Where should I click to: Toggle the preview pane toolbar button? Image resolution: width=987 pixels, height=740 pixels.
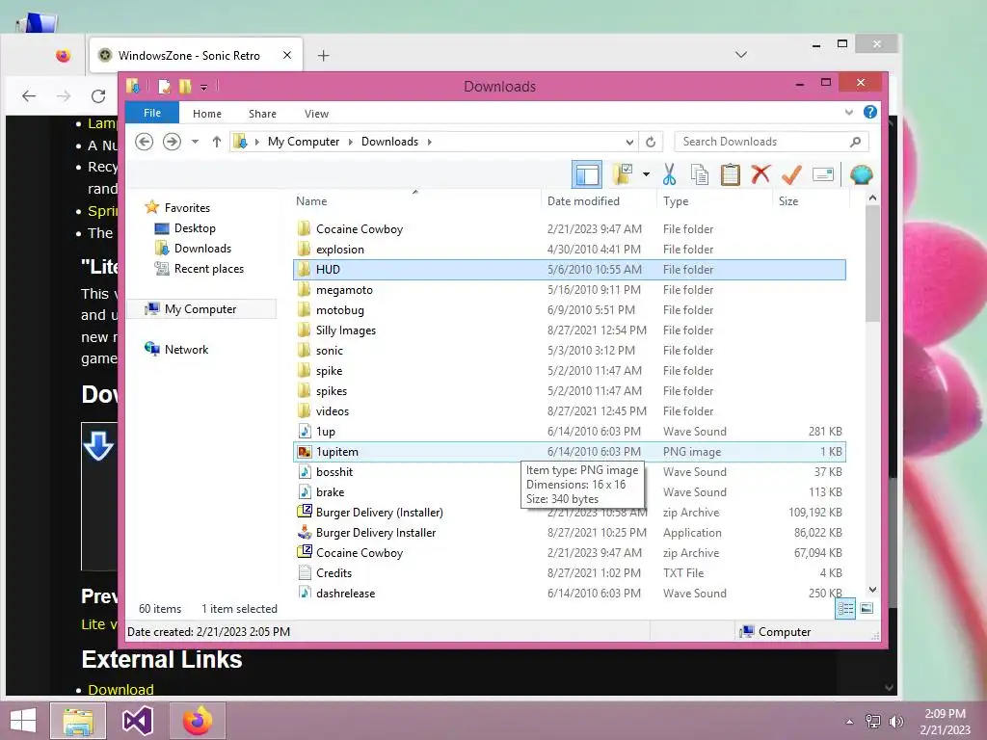pos(587,174)
